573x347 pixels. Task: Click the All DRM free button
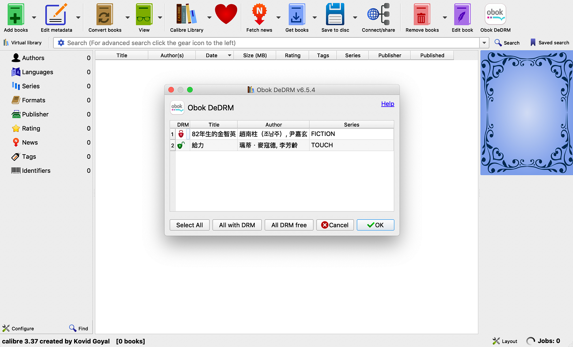[289, 225]
